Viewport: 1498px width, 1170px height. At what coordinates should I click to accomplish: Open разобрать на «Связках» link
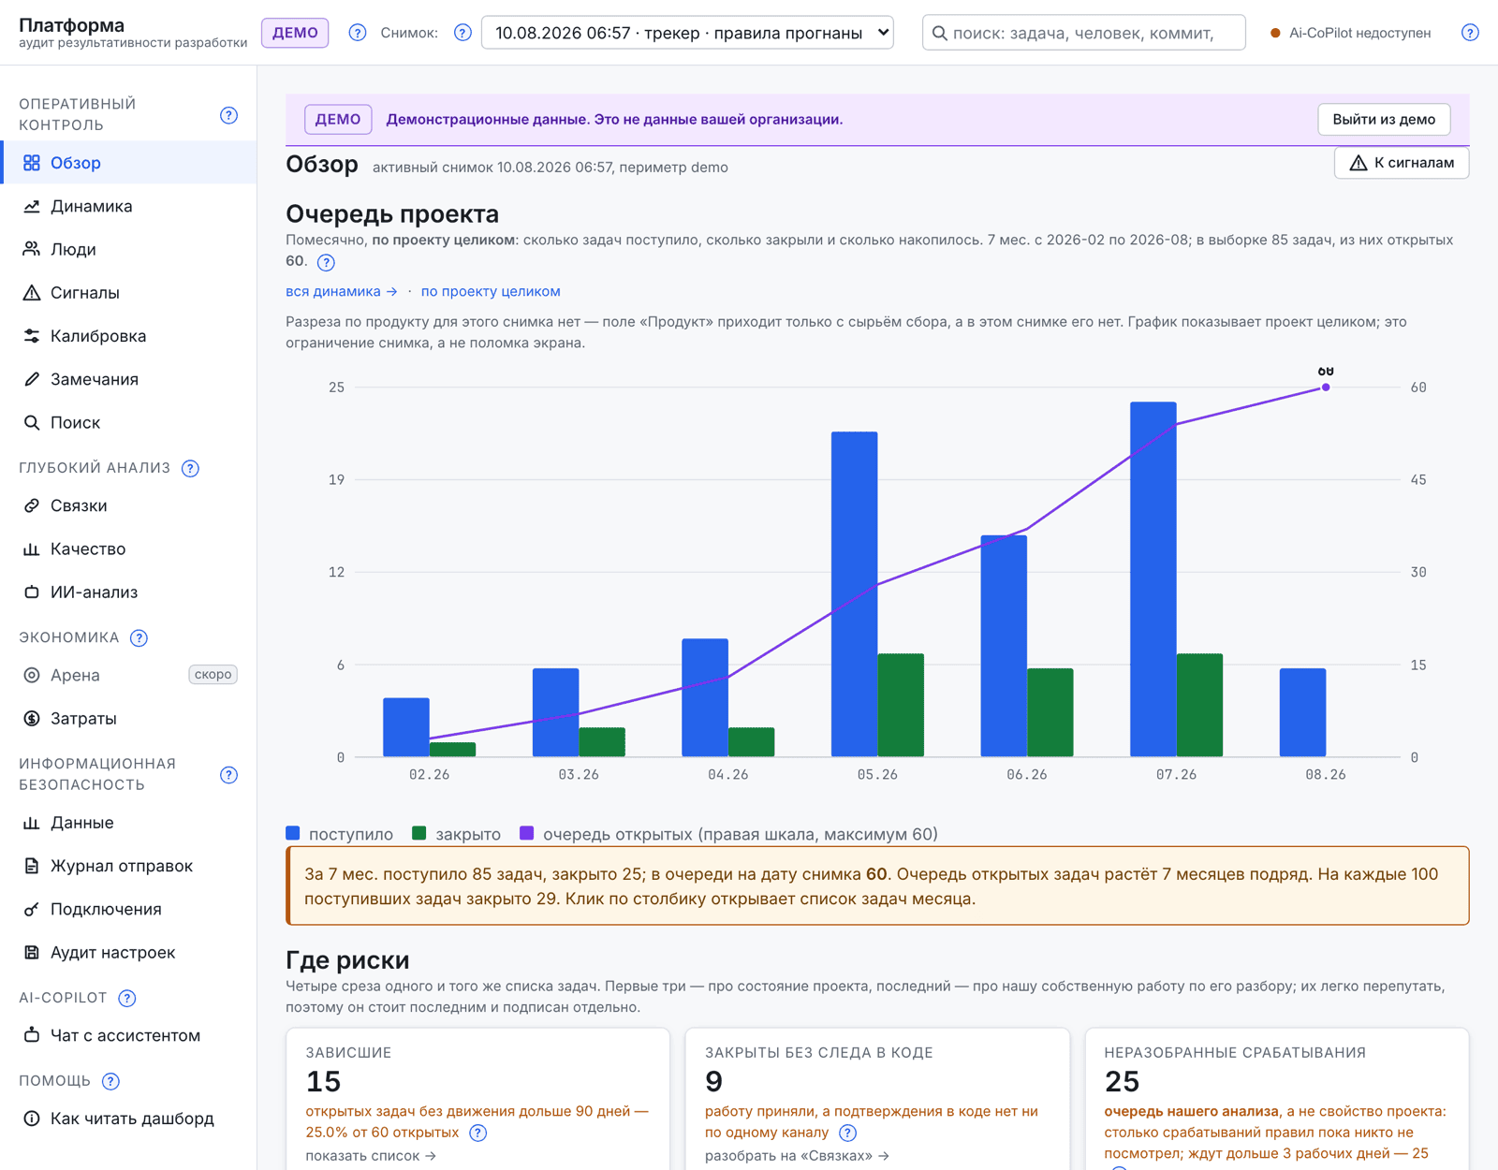pos(797,1156)
